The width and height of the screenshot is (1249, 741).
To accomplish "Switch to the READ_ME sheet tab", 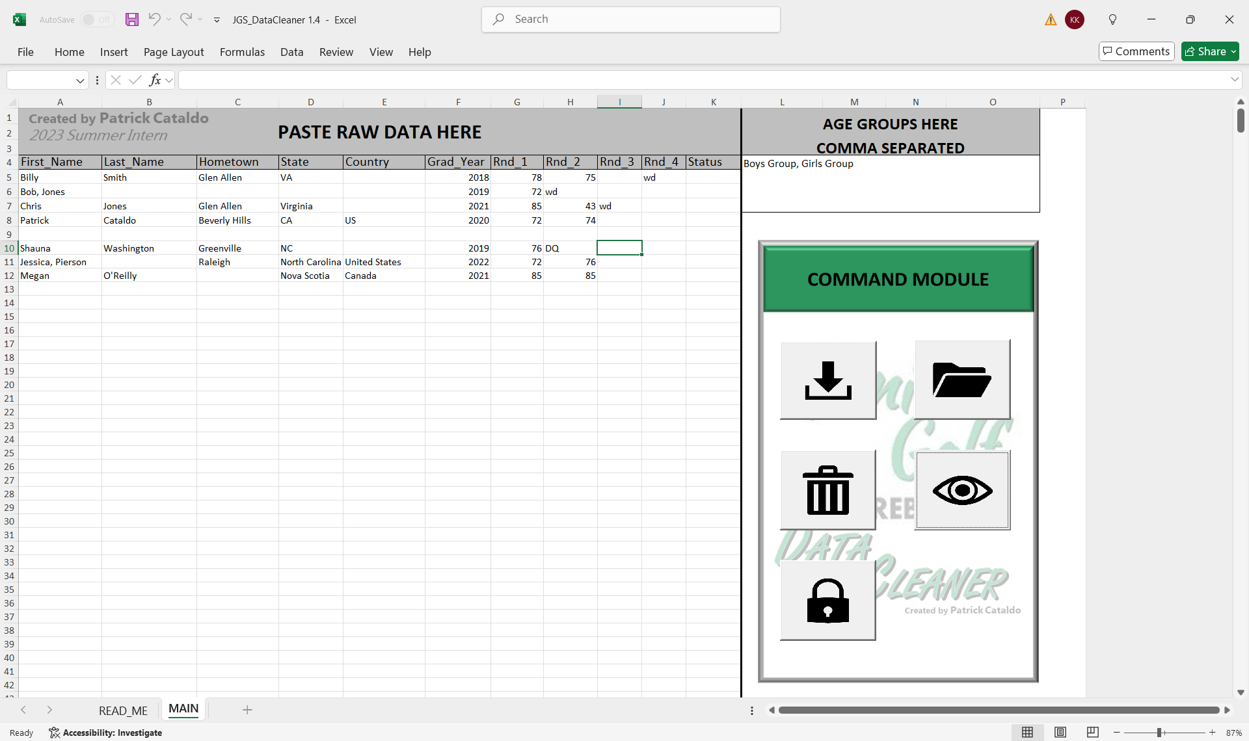I will pyautogui.click(x=123, y=710).
